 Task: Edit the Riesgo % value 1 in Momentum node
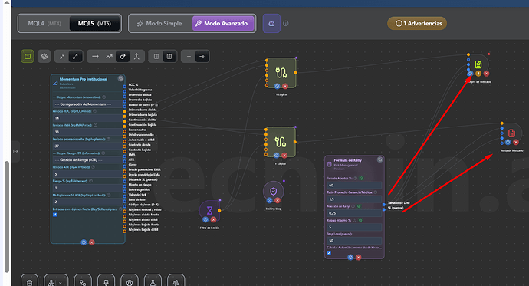[x=87, y=188]
